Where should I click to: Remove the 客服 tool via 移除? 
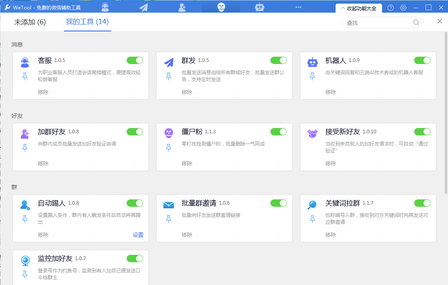(43, 92)
